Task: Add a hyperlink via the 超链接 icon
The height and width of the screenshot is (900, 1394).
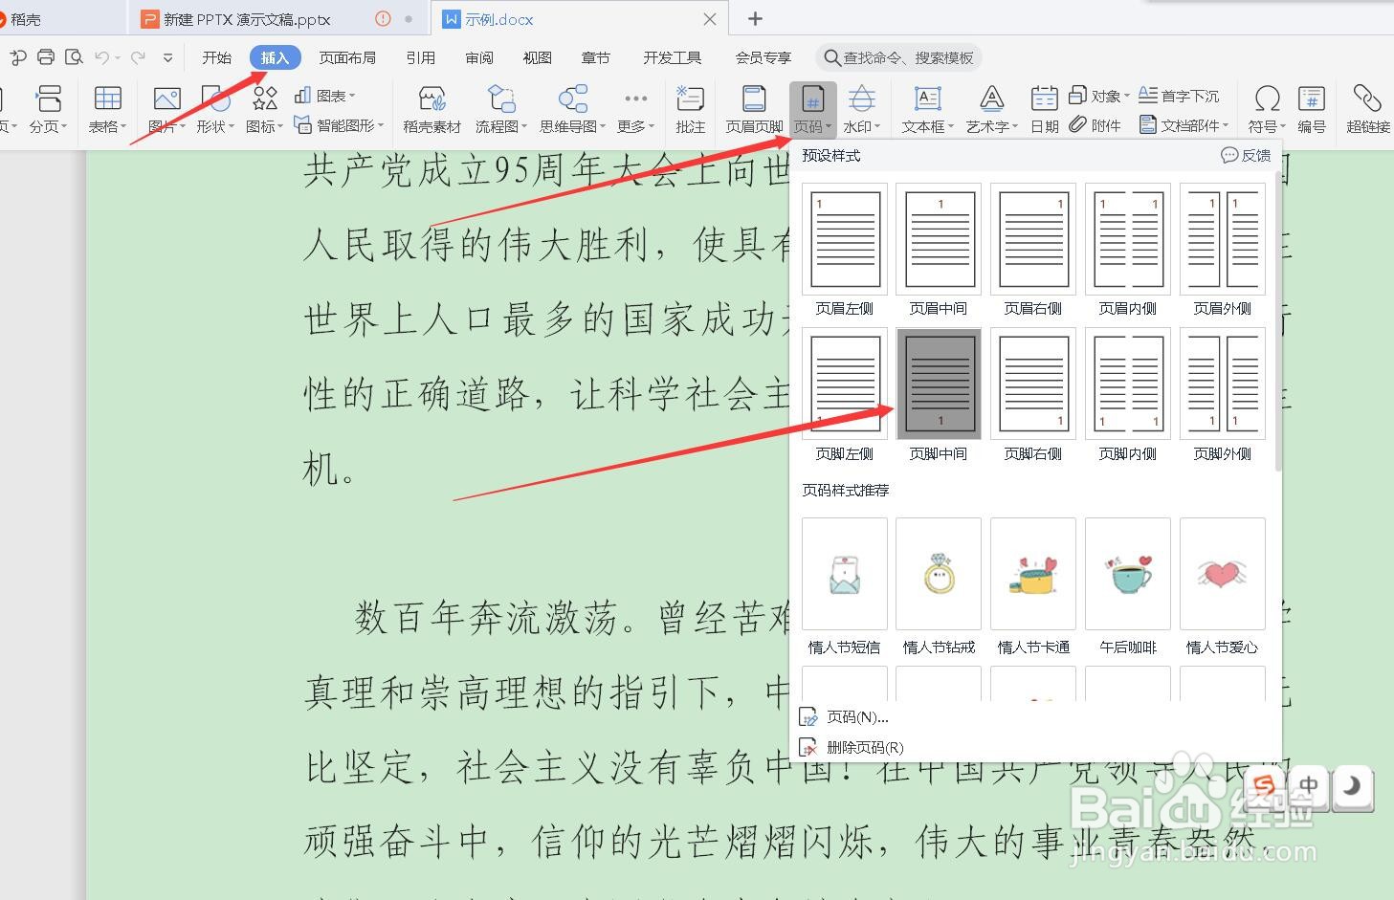Action: coord(1366,107)
